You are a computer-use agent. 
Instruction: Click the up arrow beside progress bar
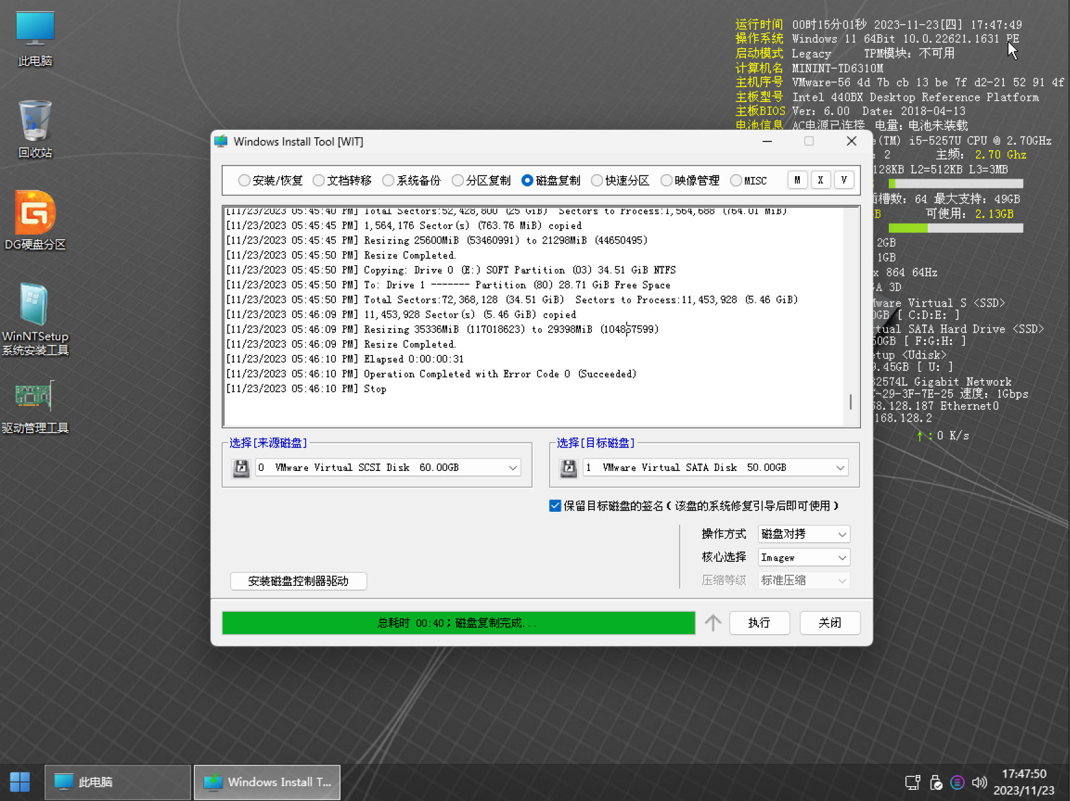click(x=713, y=622)
